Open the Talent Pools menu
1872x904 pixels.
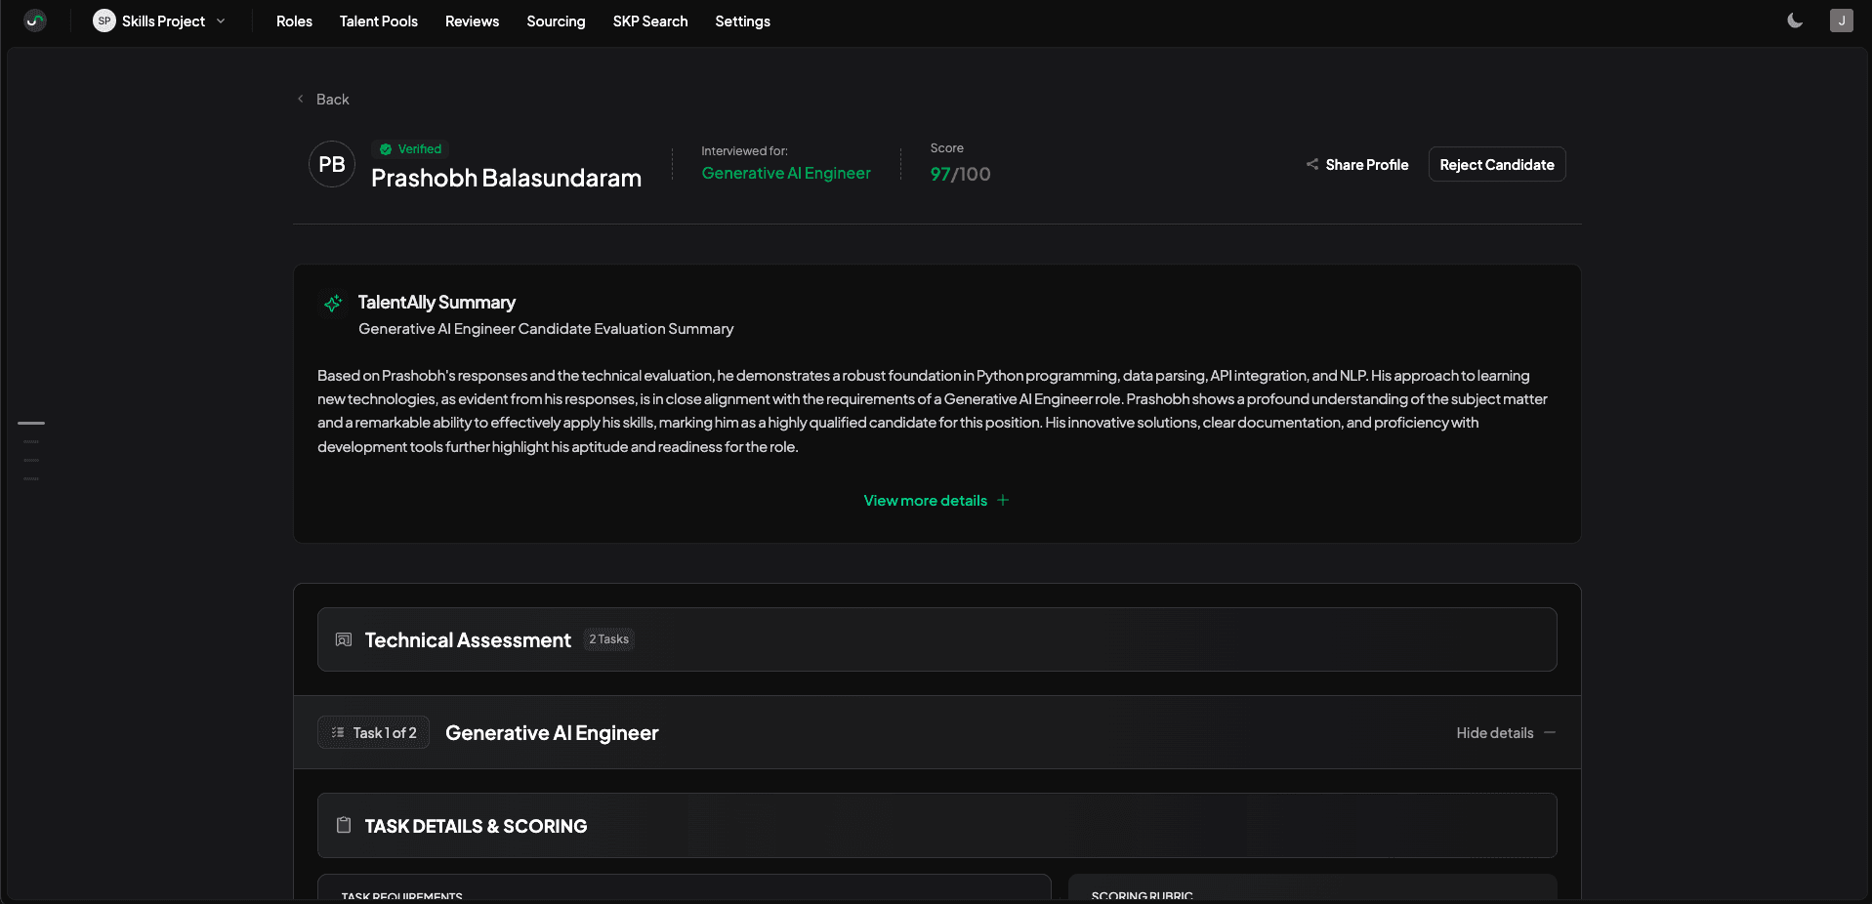tap(379, 21)
